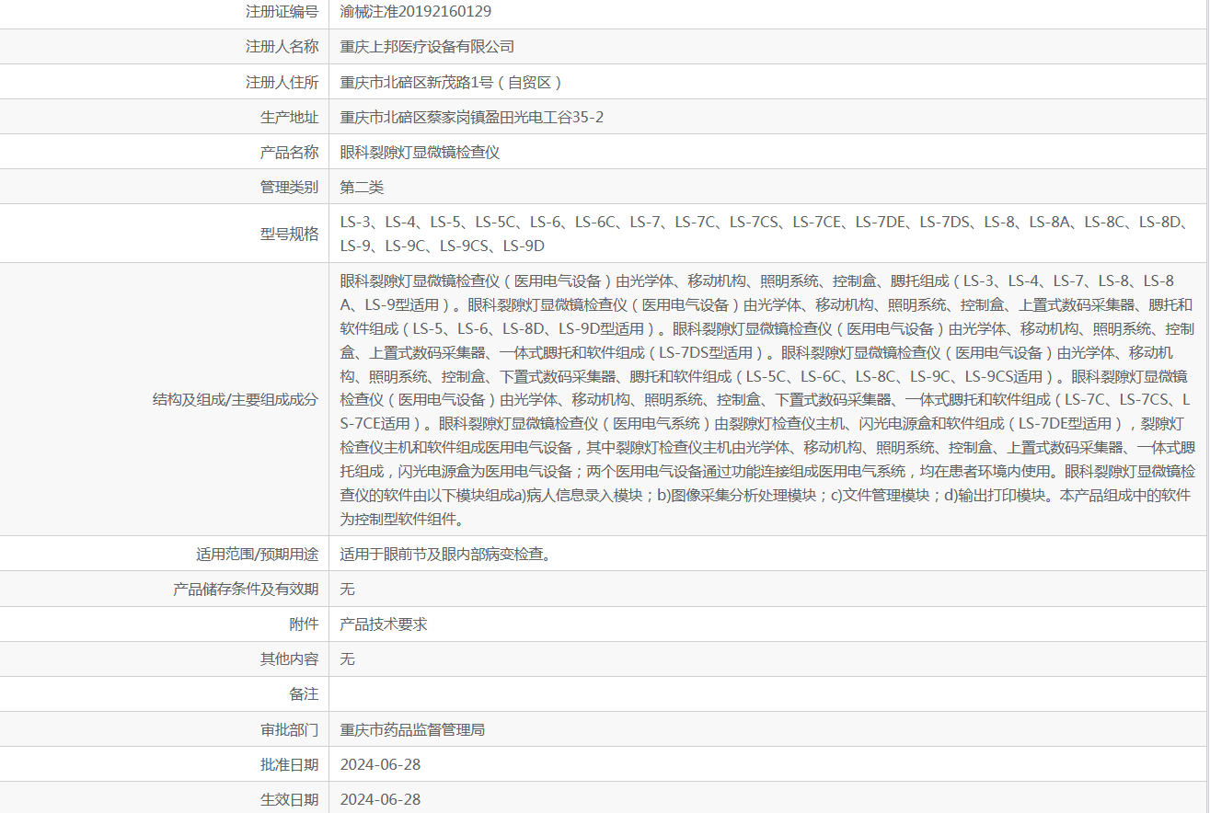Screen dimensions: 1210x813
Task: Select product name 眼科裂隙灯显微镜检查仪
Action: point(420,152)
